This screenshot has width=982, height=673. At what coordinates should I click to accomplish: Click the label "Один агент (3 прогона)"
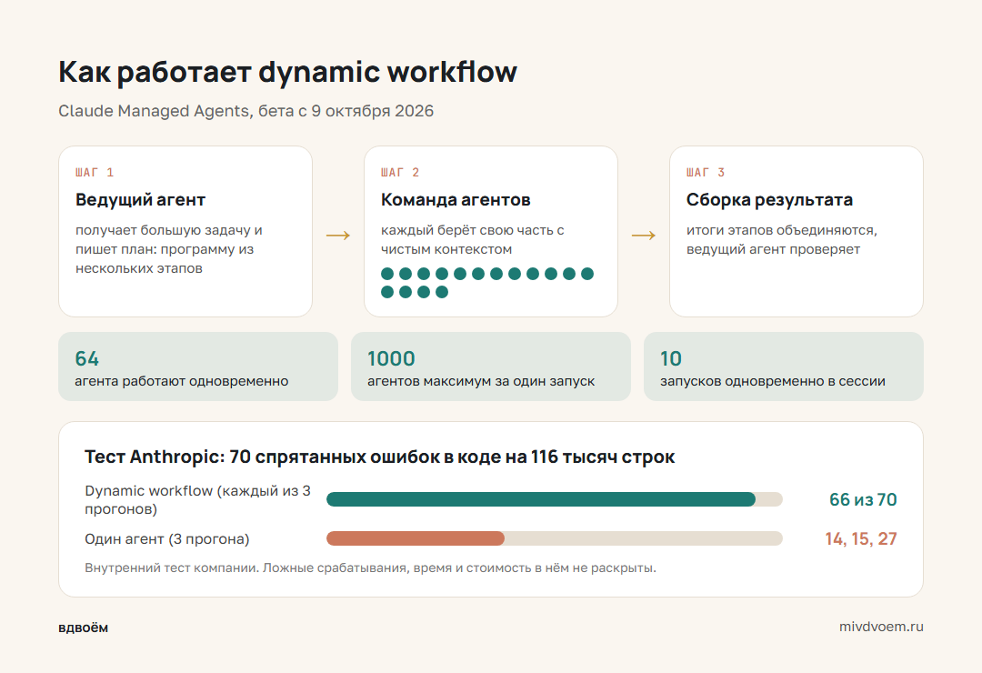pyautogui.click(x=167, y=539)
